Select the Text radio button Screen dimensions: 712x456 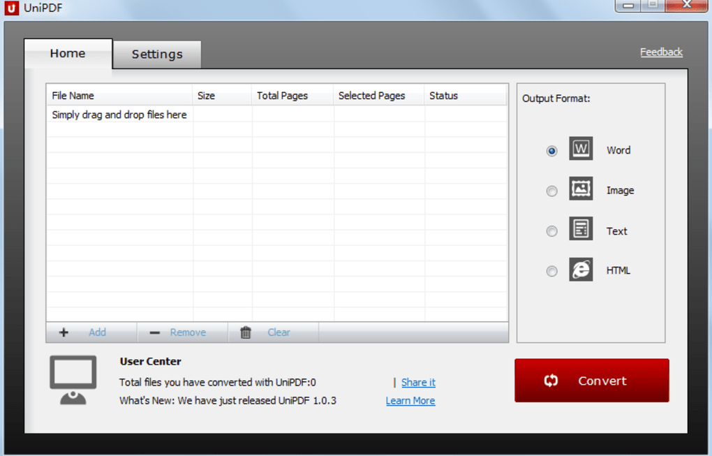tap(551, 231)
